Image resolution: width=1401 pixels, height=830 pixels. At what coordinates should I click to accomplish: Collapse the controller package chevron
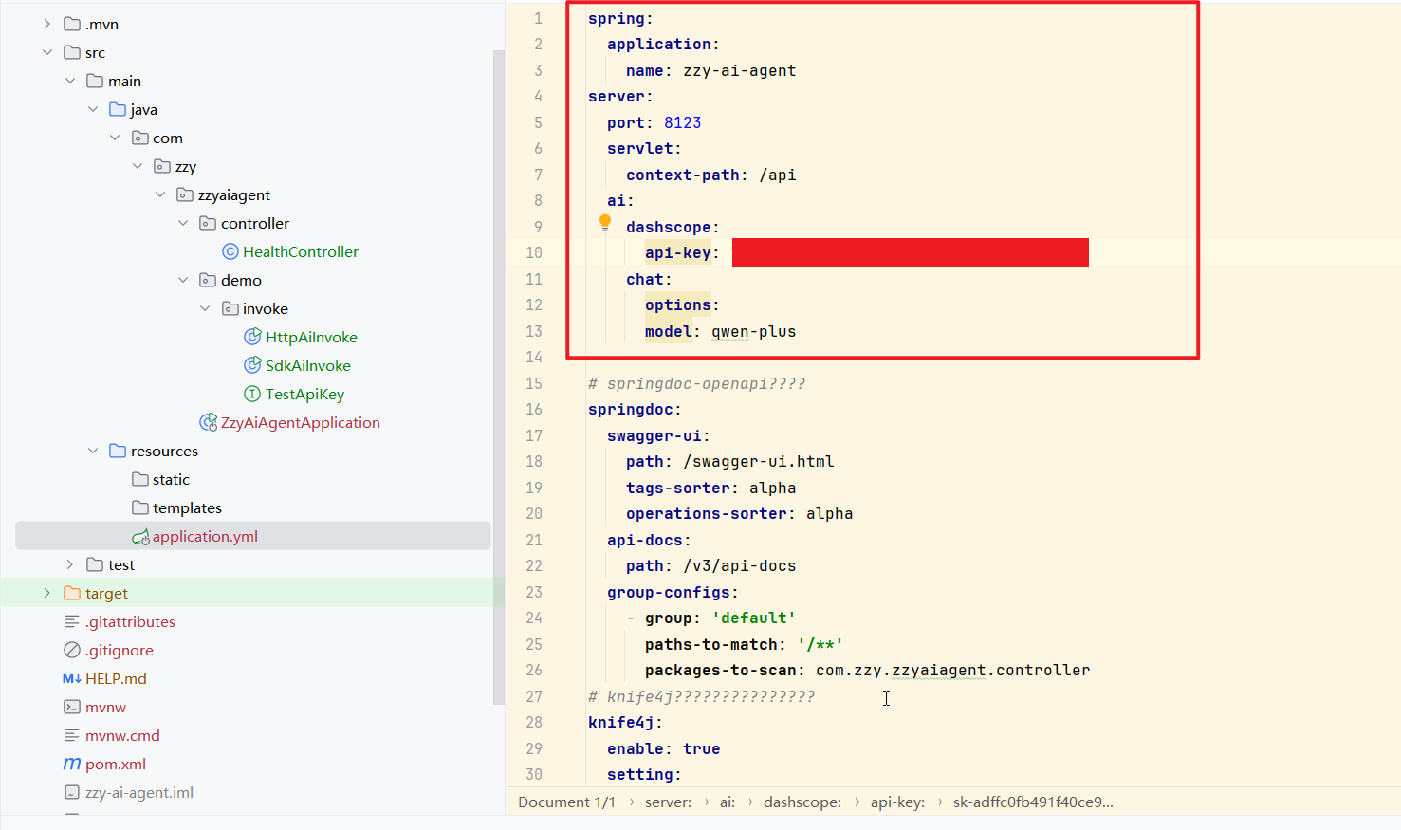point(183,223)
